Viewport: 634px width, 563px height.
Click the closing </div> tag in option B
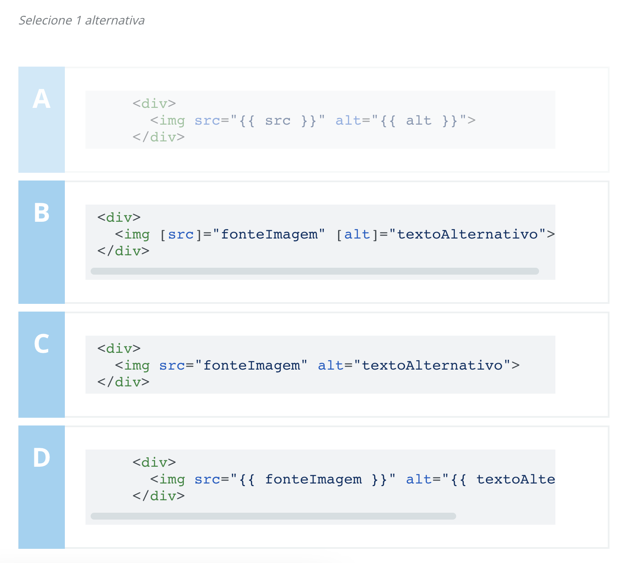pyautogui.click(x=123, y=251)
